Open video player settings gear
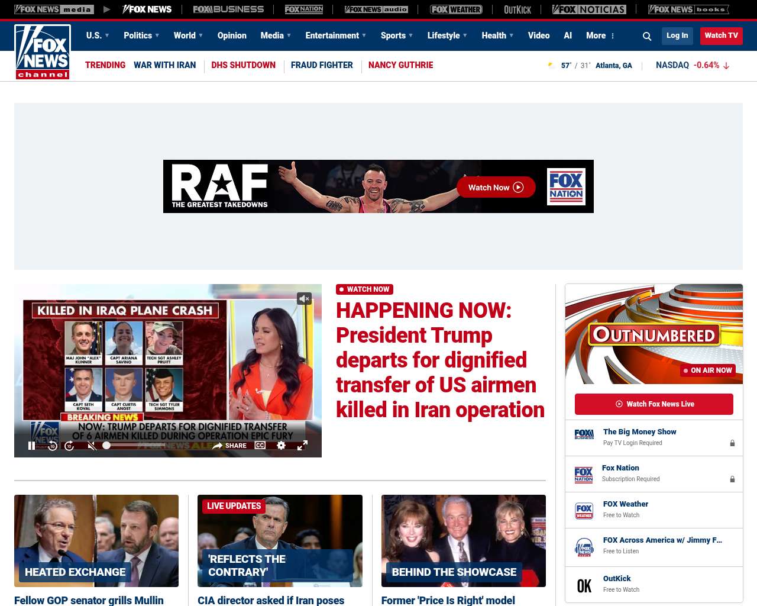Image resolution: width=757 pixels, height=606 pixels. click(282, 446)
